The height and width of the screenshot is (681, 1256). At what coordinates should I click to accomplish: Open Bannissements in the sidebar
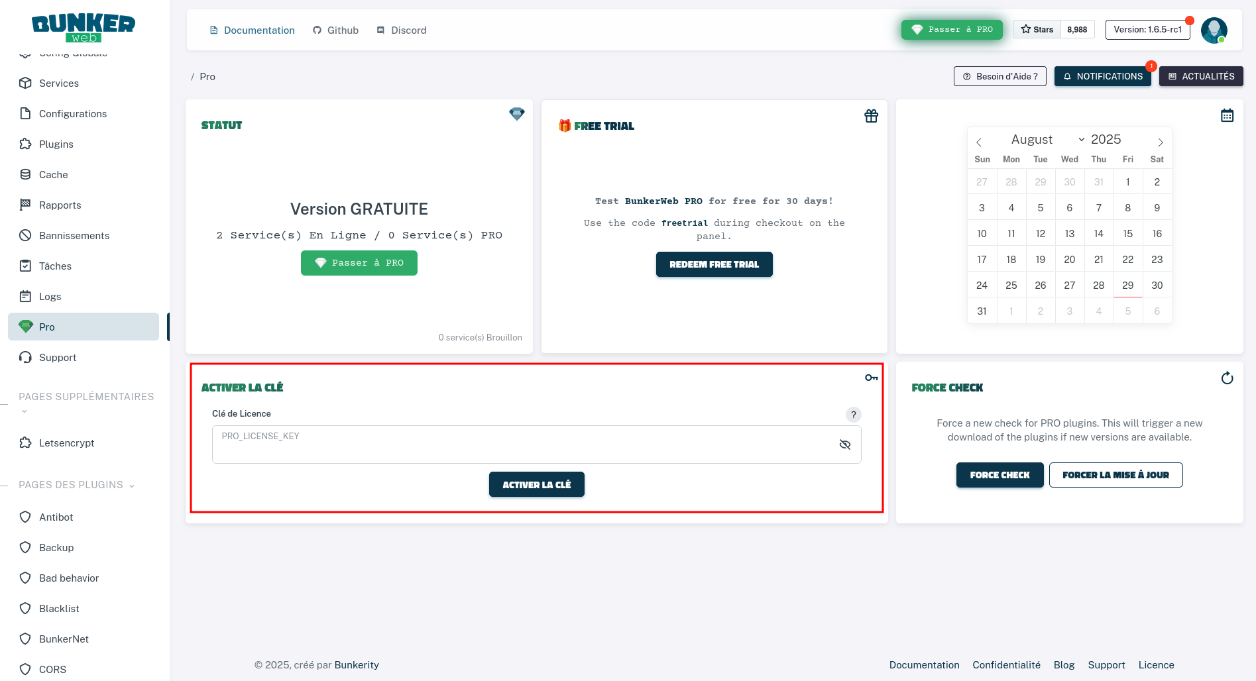[74, 236]
